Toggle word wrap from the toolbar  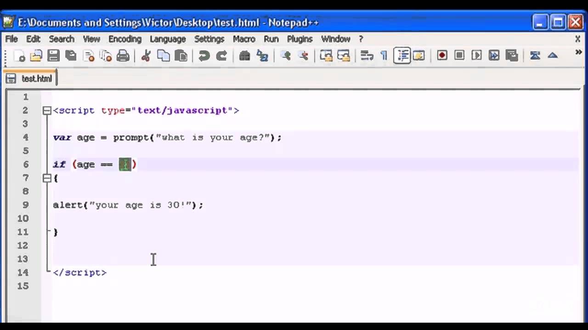[x=367, y=56]
